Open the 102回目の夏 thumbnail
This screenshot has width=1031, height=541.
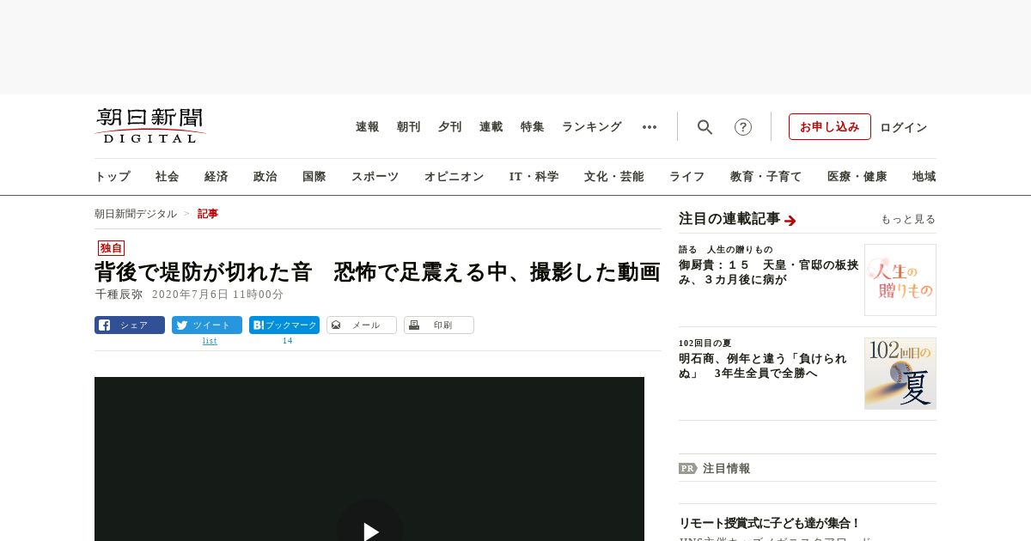pyautogui.click(x=900, y=374)
